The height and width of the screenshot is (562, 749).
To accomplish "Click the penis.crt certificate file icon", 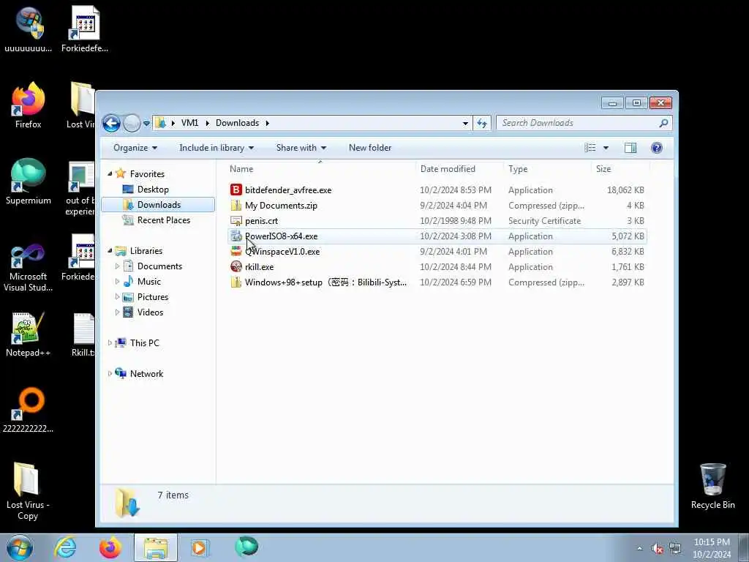I will 236,221.
